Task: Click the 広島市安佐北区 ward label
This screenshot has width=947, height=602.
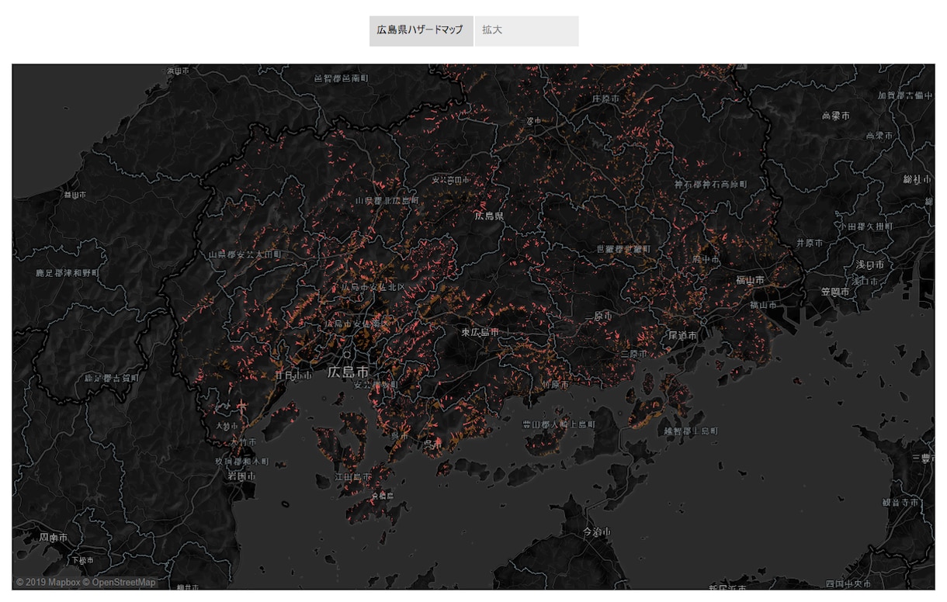Action: coord(373,287)
